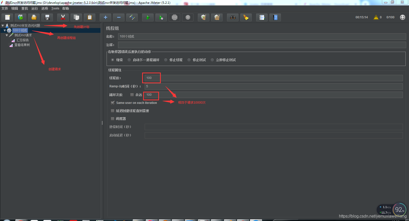This screenshot has width=409, height=221.
Task: Click the remote engine globe icon
Action: click(x=403, y=17)
